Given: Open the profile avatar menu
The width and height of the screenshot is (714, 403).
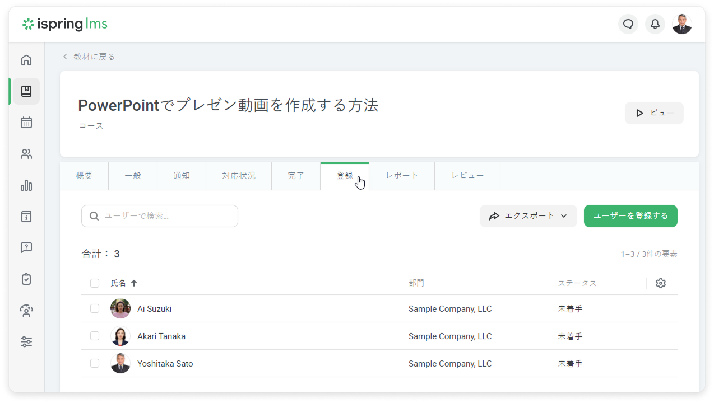Looking at the screenshot, I should tap(681, 24).
